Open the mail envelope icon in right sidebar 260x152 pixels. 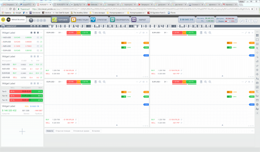pyautogui.click(x=257, y=100)
